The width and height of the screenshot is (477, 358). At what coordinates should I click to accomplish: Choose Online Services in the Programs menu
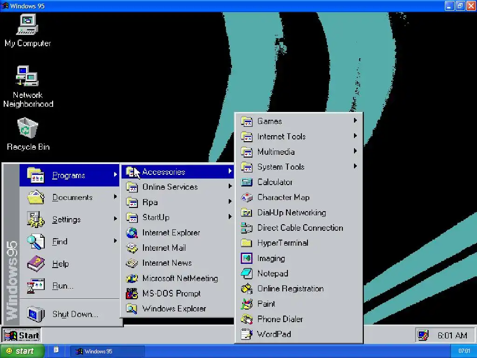click(178, 187)
